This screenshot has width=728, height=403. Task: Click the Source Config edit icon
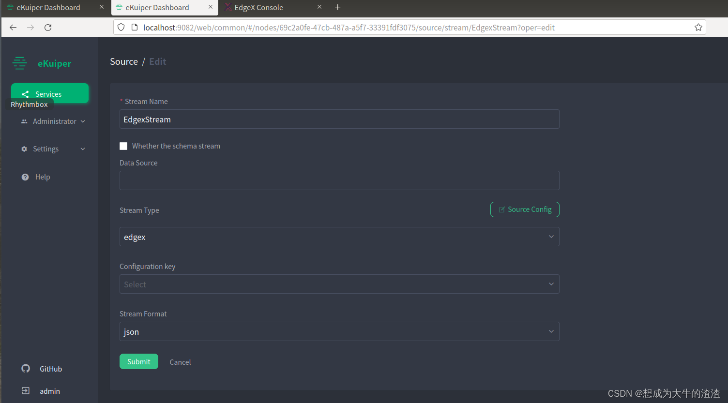(501, 209)
